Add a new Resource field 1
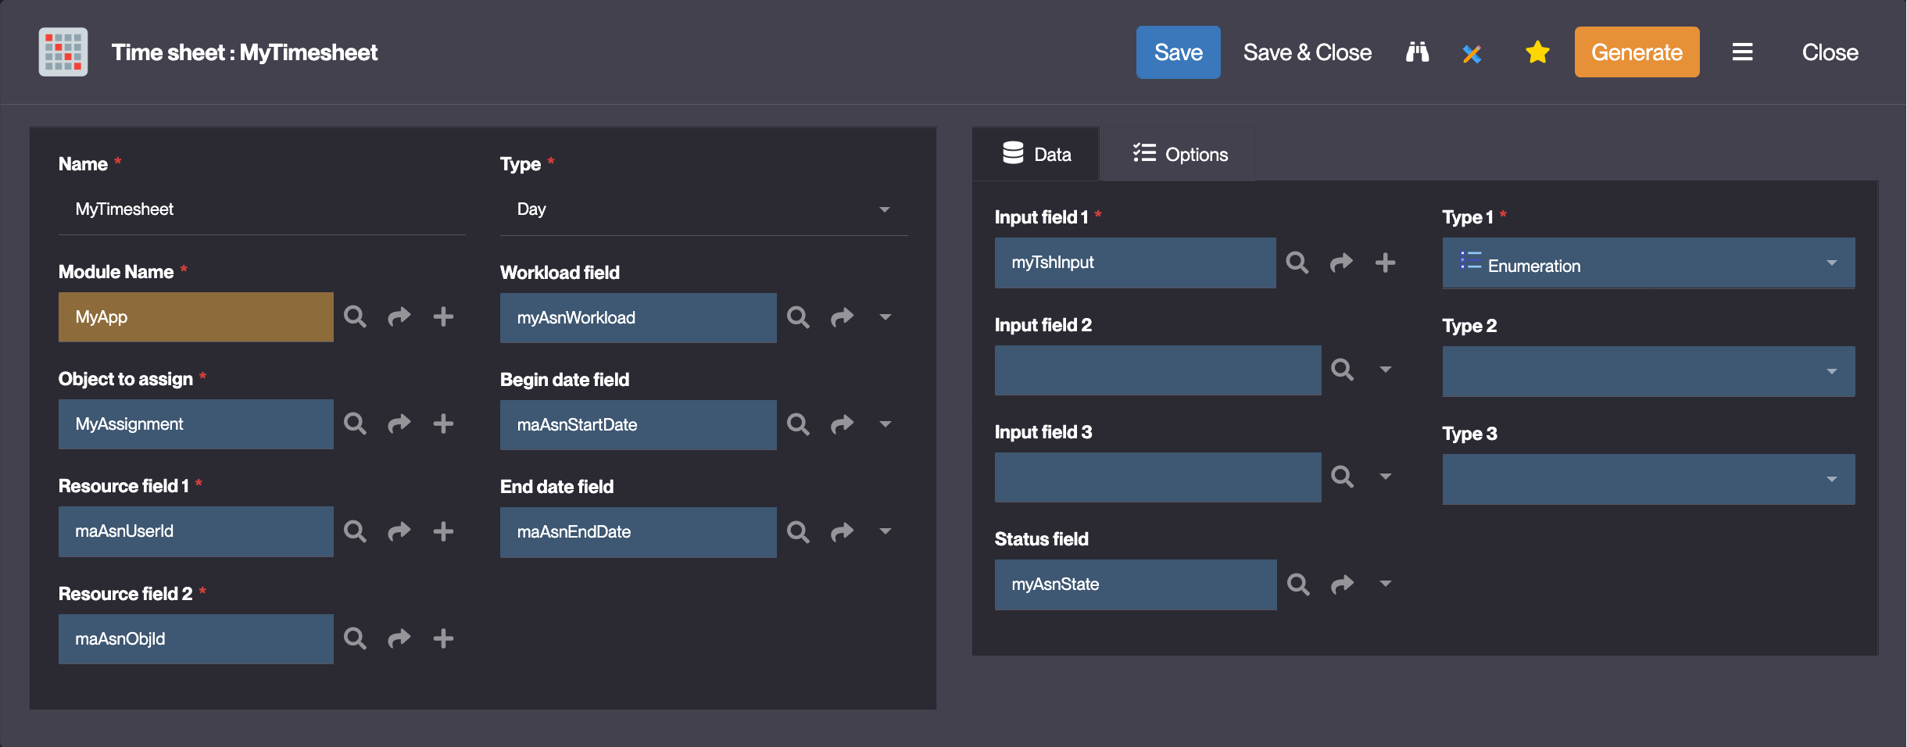 point(443,531)
